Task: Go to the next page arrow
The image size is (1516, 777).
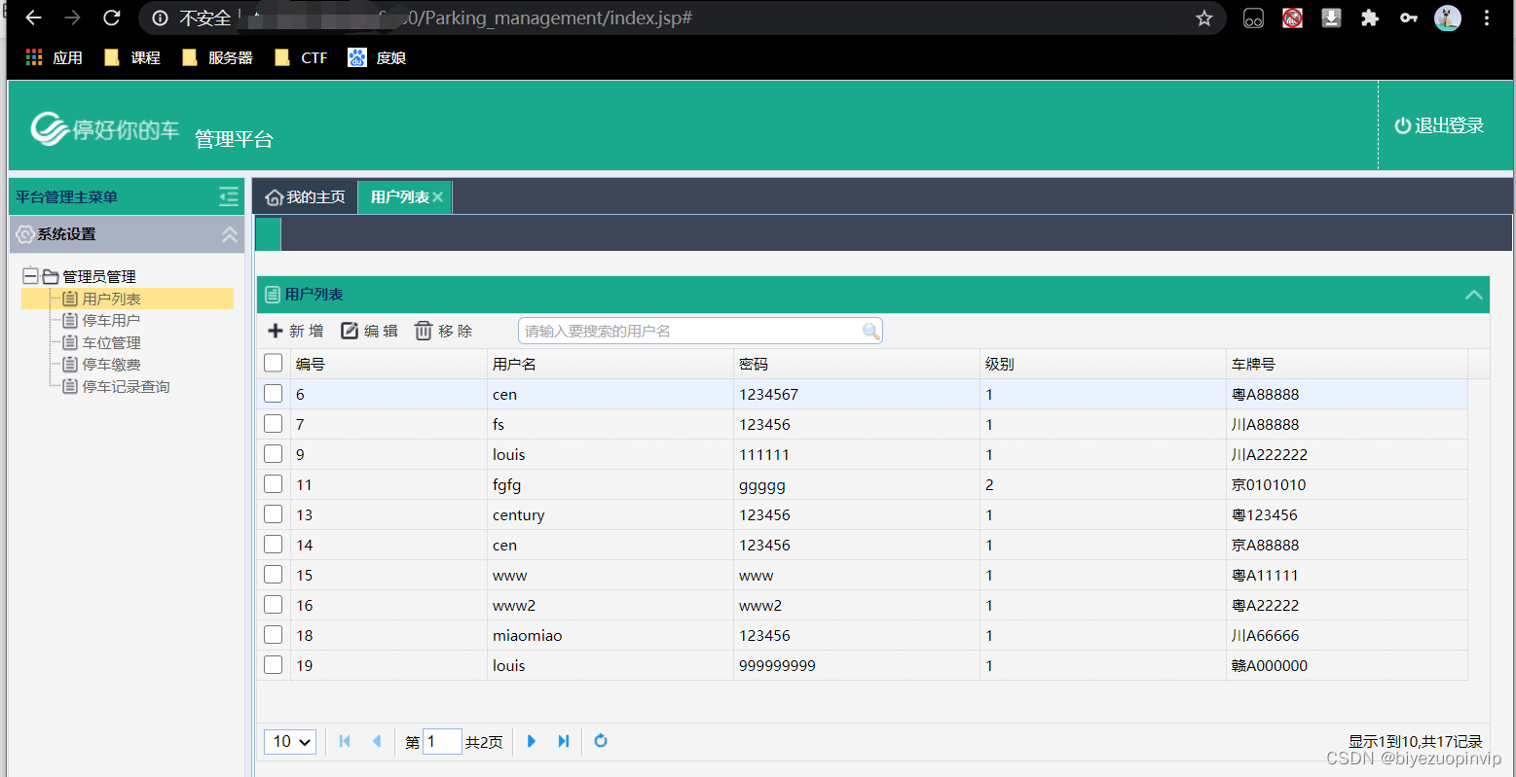Action: coord(532,741)
